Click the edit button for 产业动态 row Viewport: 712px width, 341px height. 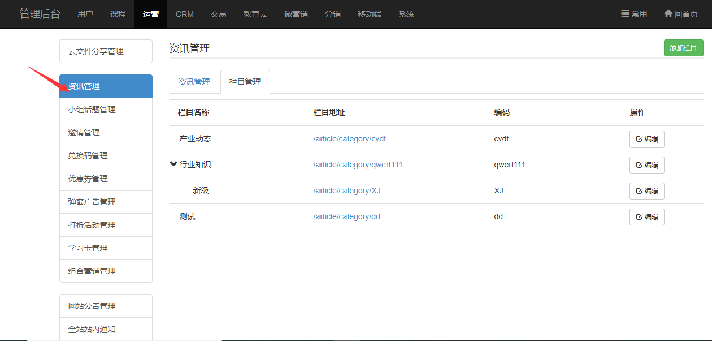pyautogui.click(x=646, y=139)
